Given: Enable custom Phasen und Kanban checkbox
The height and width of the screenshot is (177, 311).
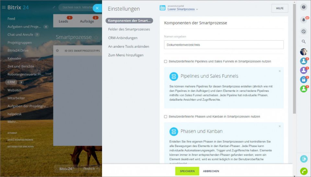Looking at the screenshot, I should coord(166,116).
